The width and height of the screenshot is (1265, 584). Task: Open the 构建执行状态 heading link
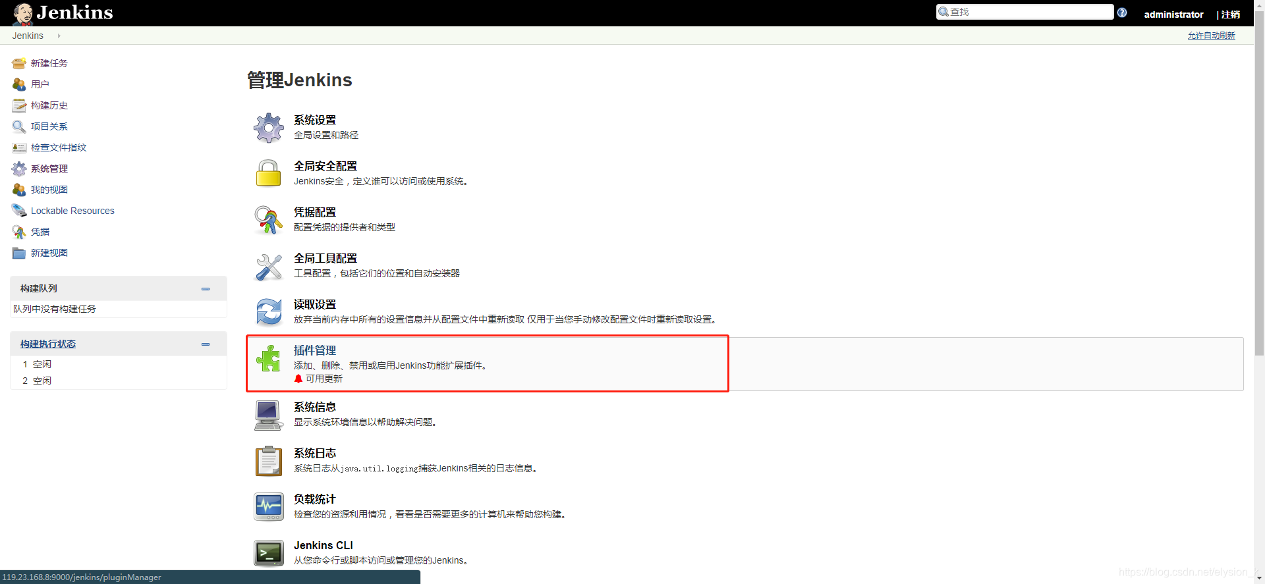coord(48,344)
